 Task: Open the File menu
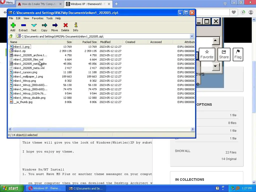pos(11,18)
